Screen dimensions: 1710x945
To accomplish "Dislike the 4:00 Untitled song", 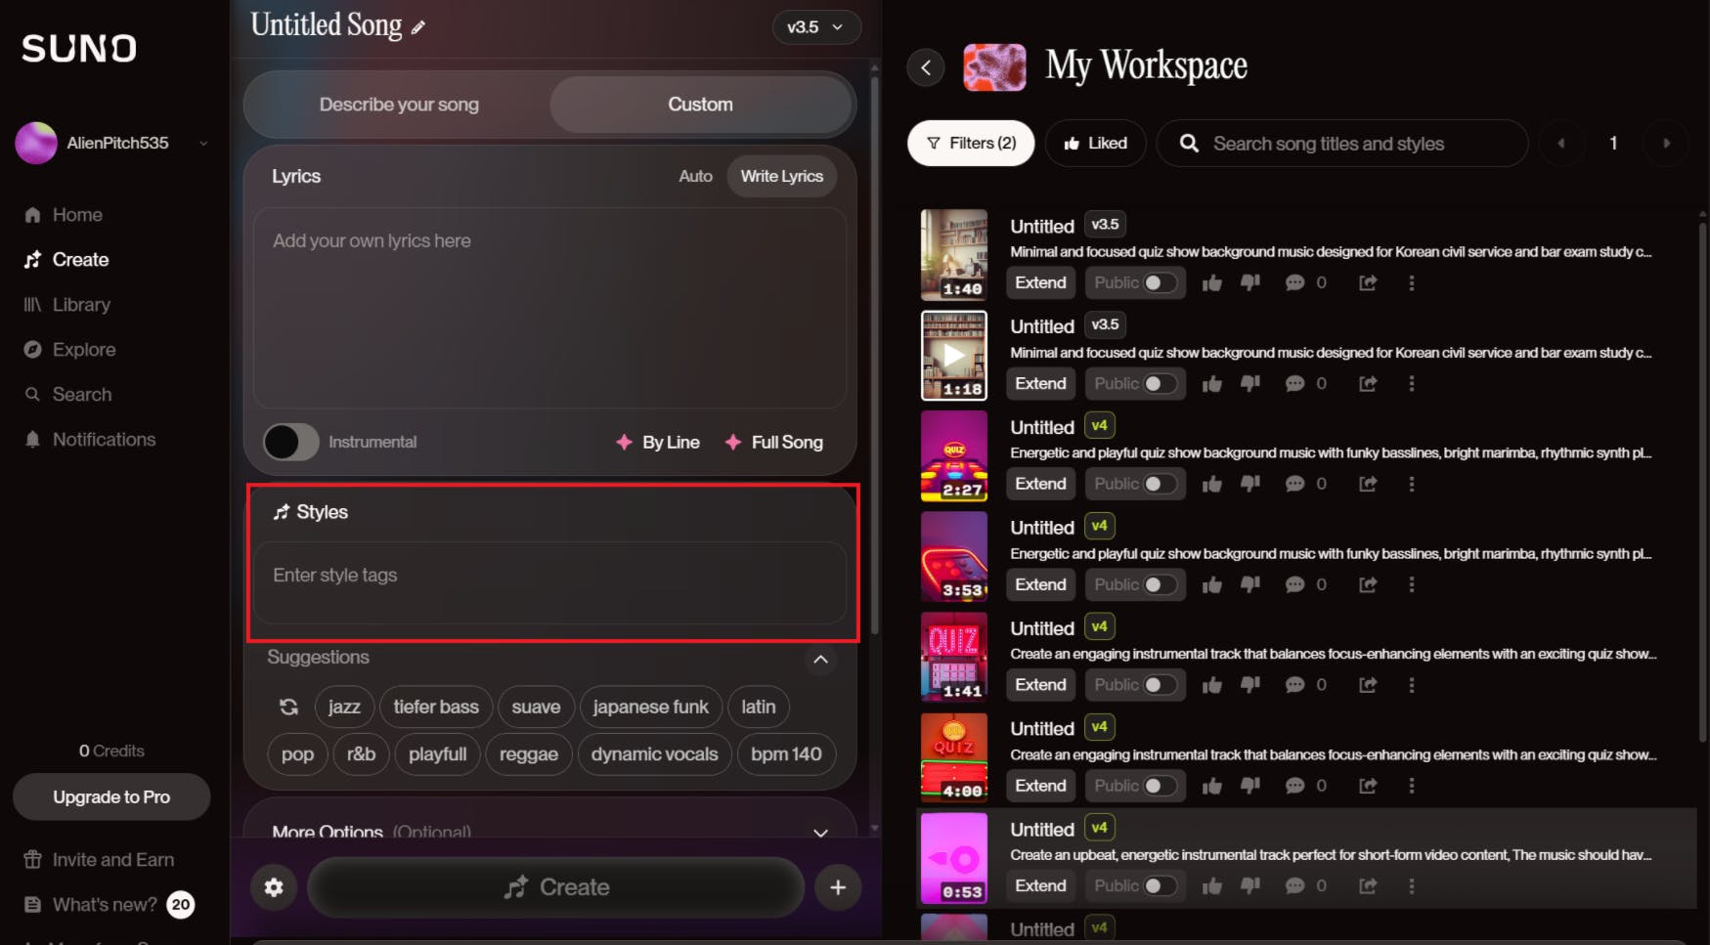I will pos(1250,786).
